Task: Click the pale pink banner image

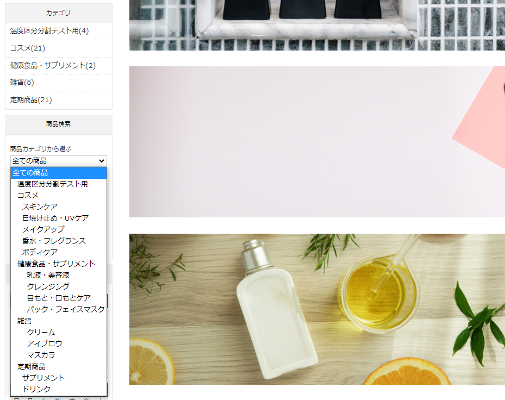Action: [x=317, y=142]
